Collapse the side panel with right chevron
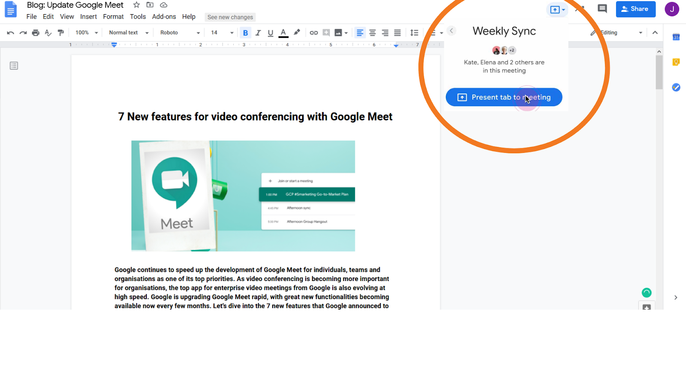The height and width of the screenshot is (382, 686). [x=676, y=298]
